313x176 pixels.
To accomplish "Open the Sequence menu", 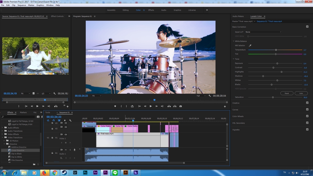I will click(22, 5).
